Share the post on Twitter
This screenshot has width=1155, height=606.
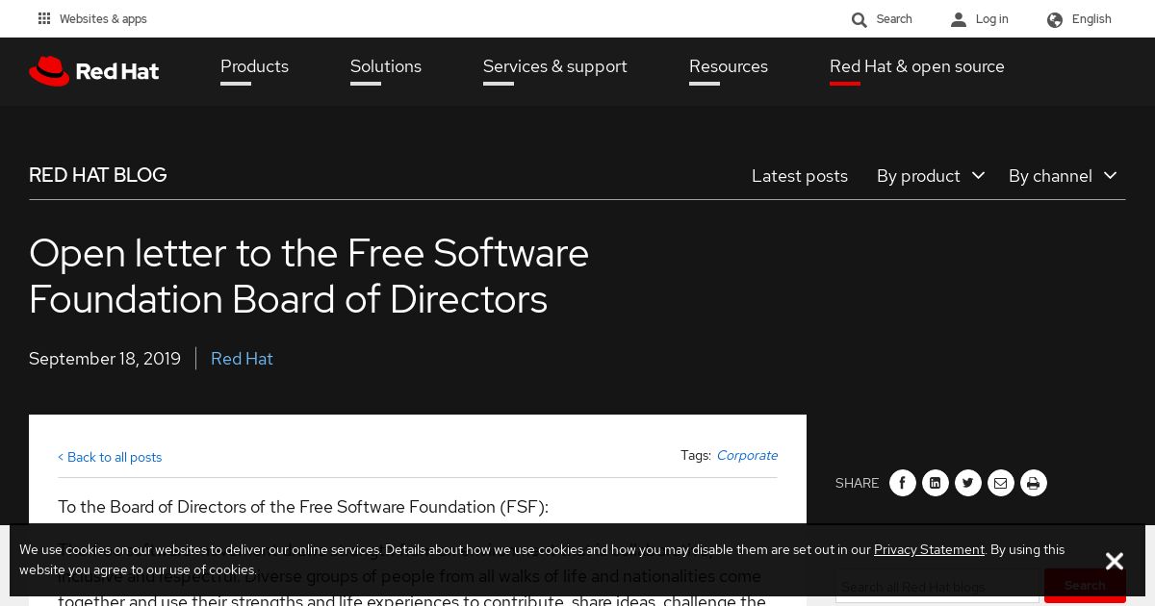[968, 483]
